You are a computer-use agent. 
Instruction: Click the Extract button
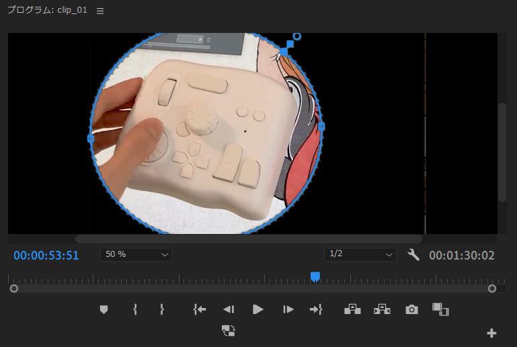pos(382,309)
